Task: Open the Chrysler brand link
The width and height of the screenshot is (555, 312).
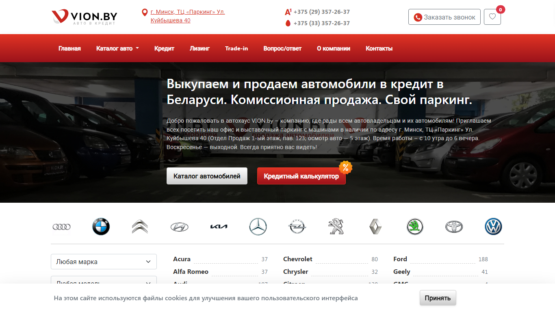Action: point(295,271)
